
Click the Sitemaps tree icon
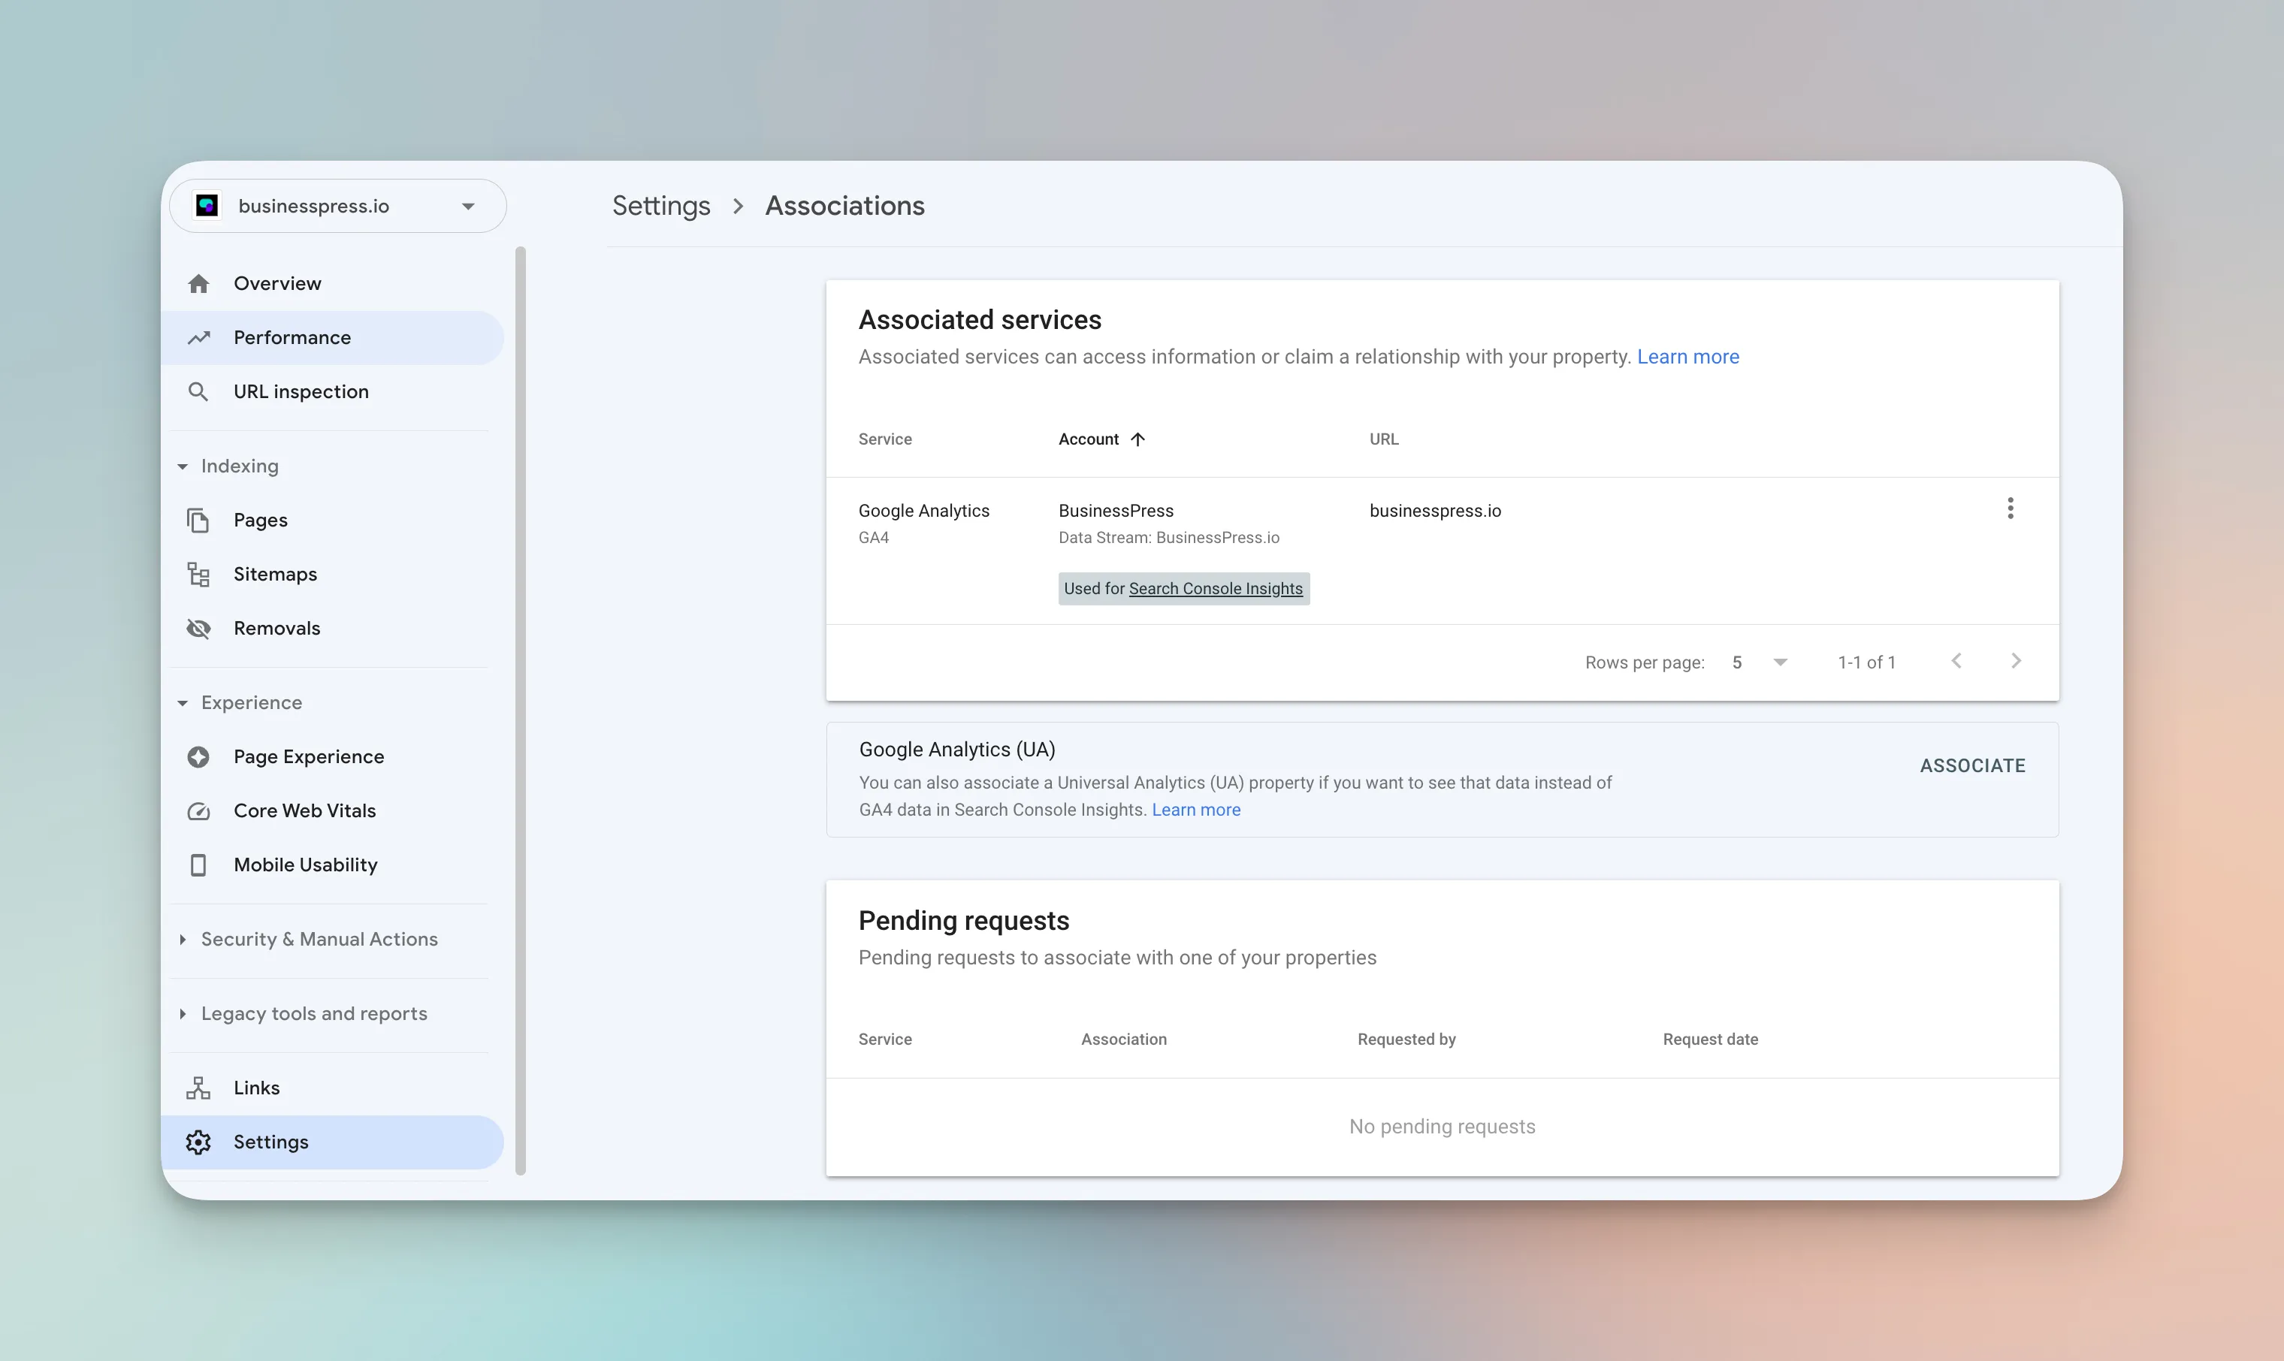[x=198, y=574]
